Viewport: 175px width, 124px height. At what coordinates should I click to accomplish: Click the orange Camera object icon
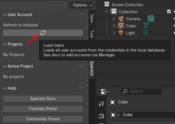click(x=121, y=19)
